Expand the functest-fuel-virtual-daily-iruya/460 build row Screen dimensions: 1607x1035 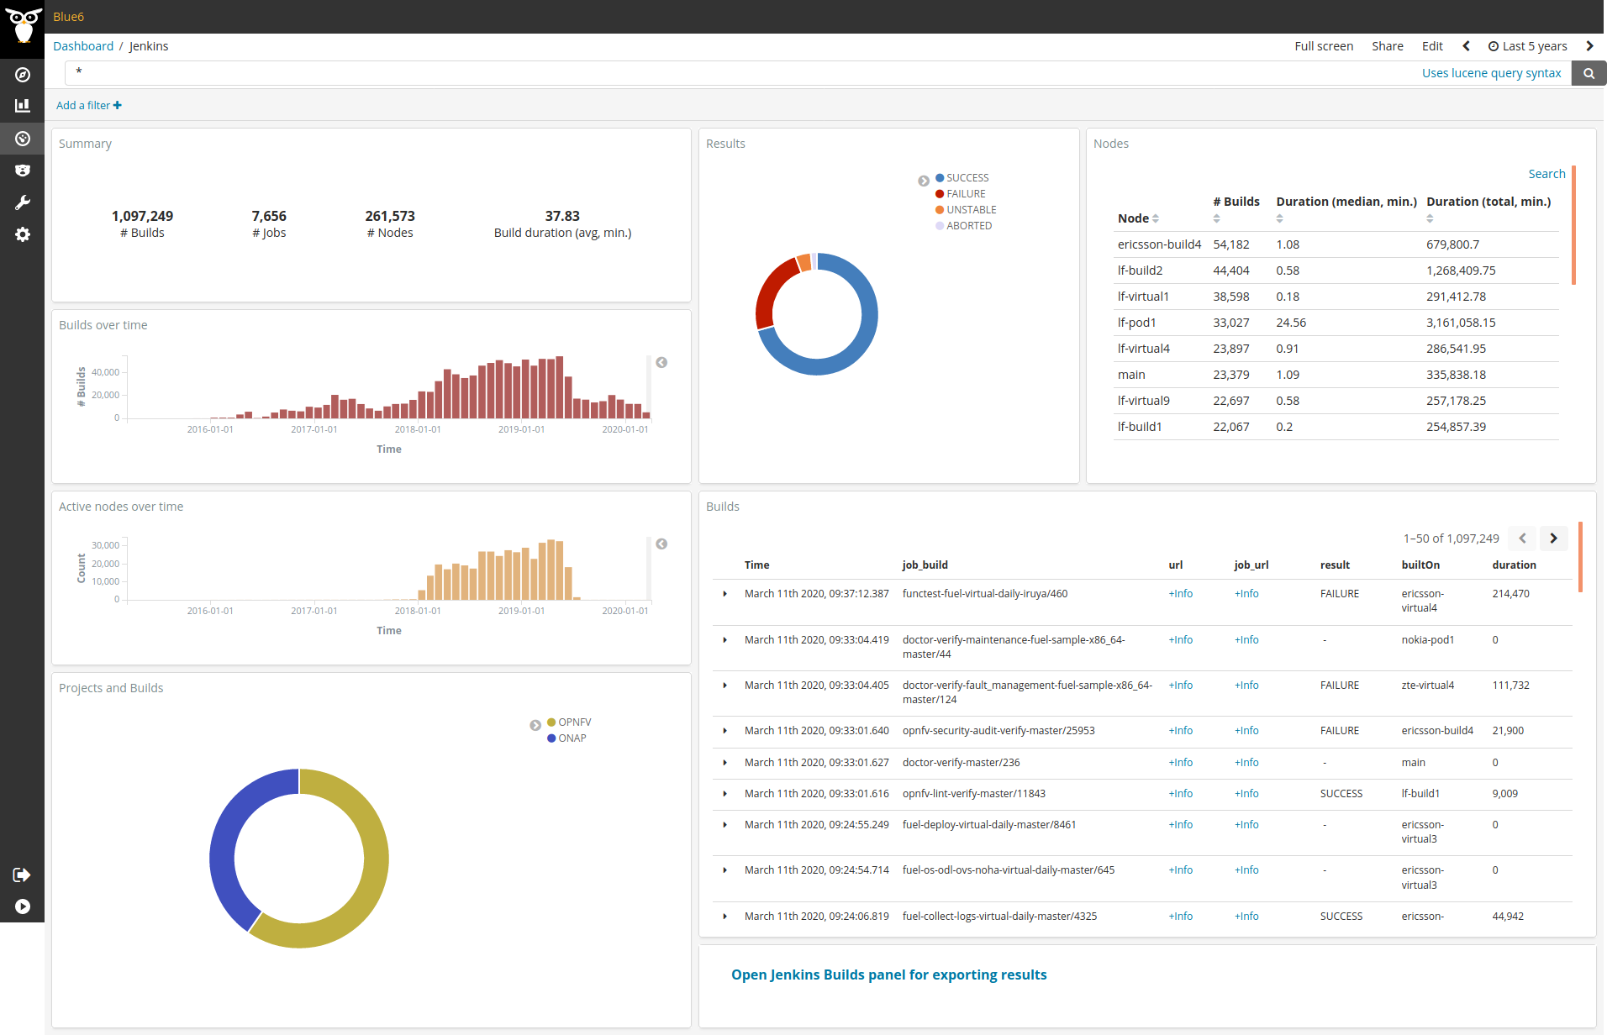(724, 594)
